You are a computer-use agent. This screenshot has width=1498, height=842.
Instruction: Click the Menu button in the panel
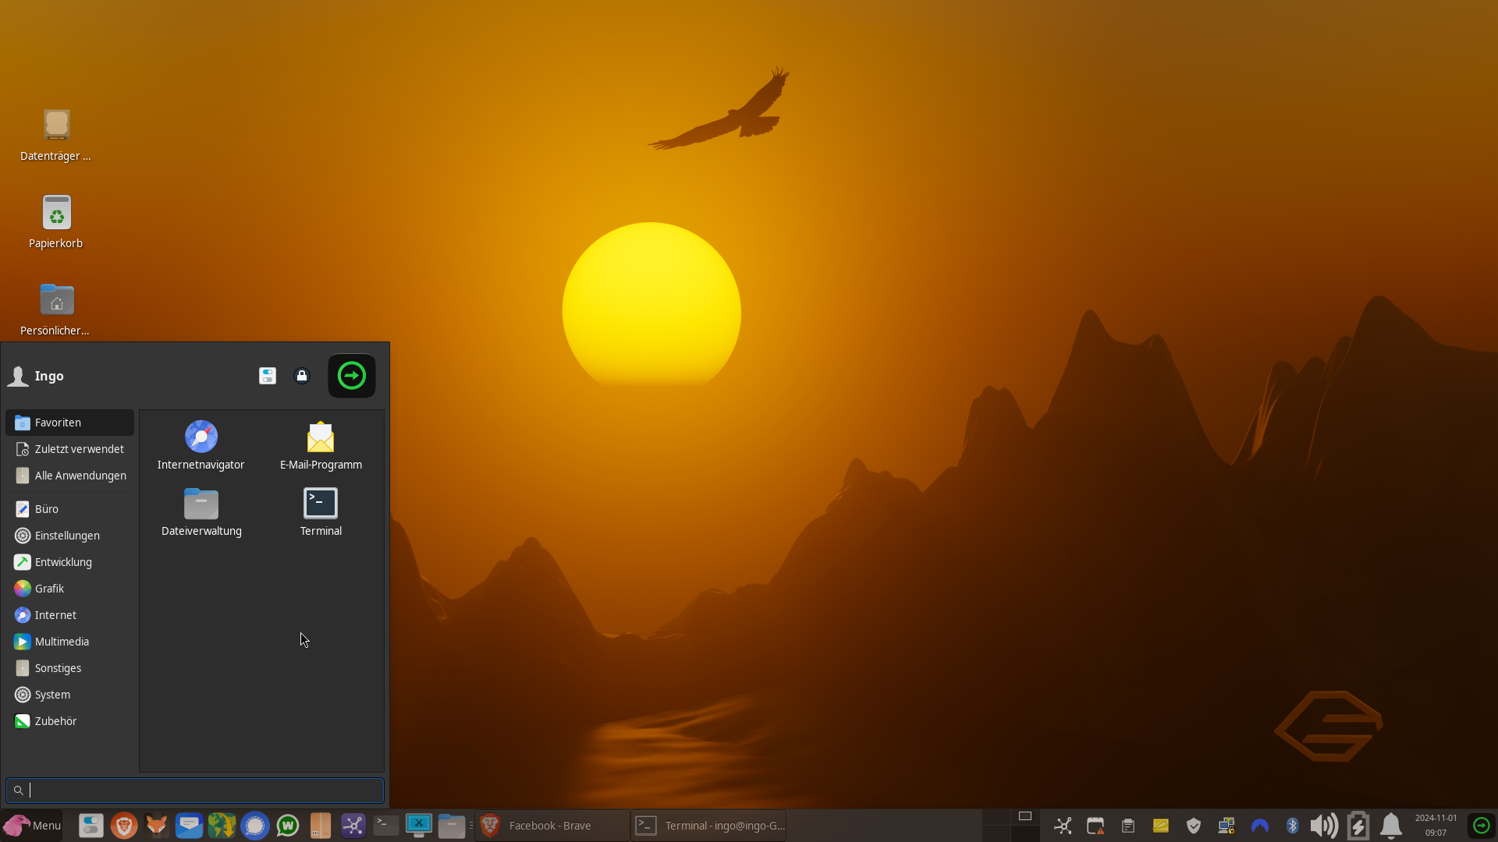pyautogui.click(x=33, y=826)
